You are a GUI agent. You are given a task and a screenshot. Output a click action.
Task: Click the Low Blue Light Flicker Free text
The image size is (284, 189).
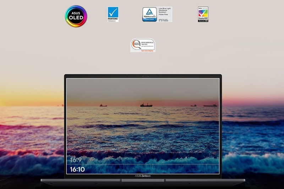pyautogui.click(x=164, y=12)
